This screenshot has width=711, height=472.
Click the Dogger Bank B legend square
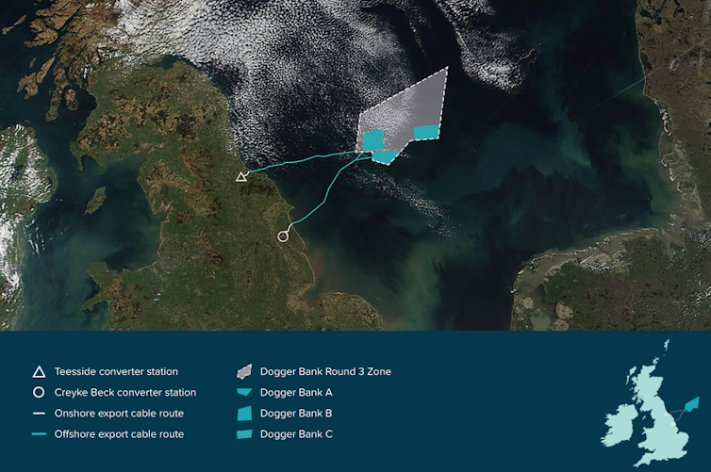click(x=245, y=414)
